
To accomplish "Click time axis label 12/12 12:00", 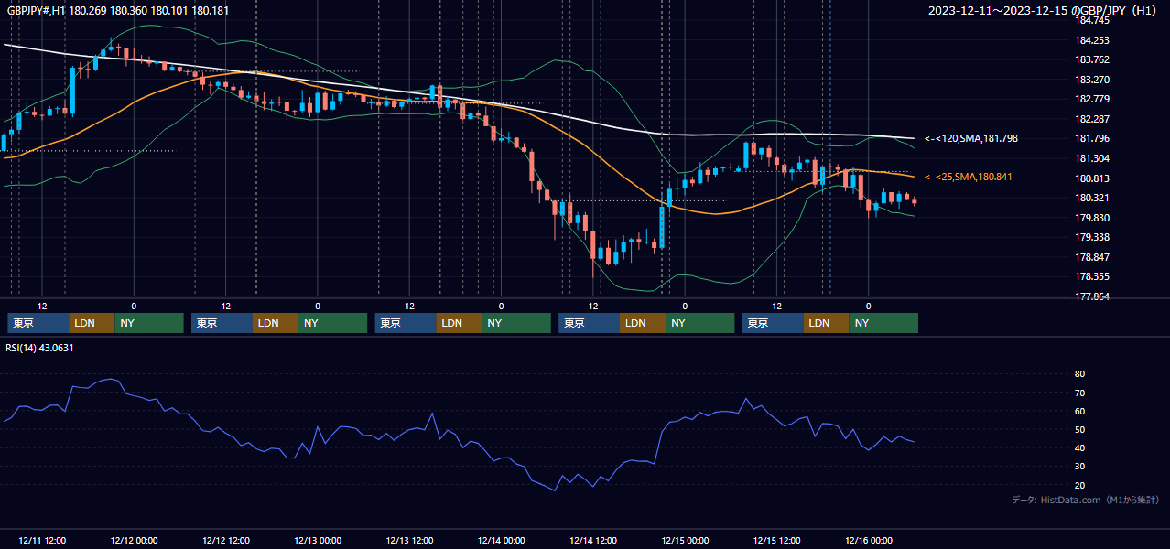I will click(225, 540).
